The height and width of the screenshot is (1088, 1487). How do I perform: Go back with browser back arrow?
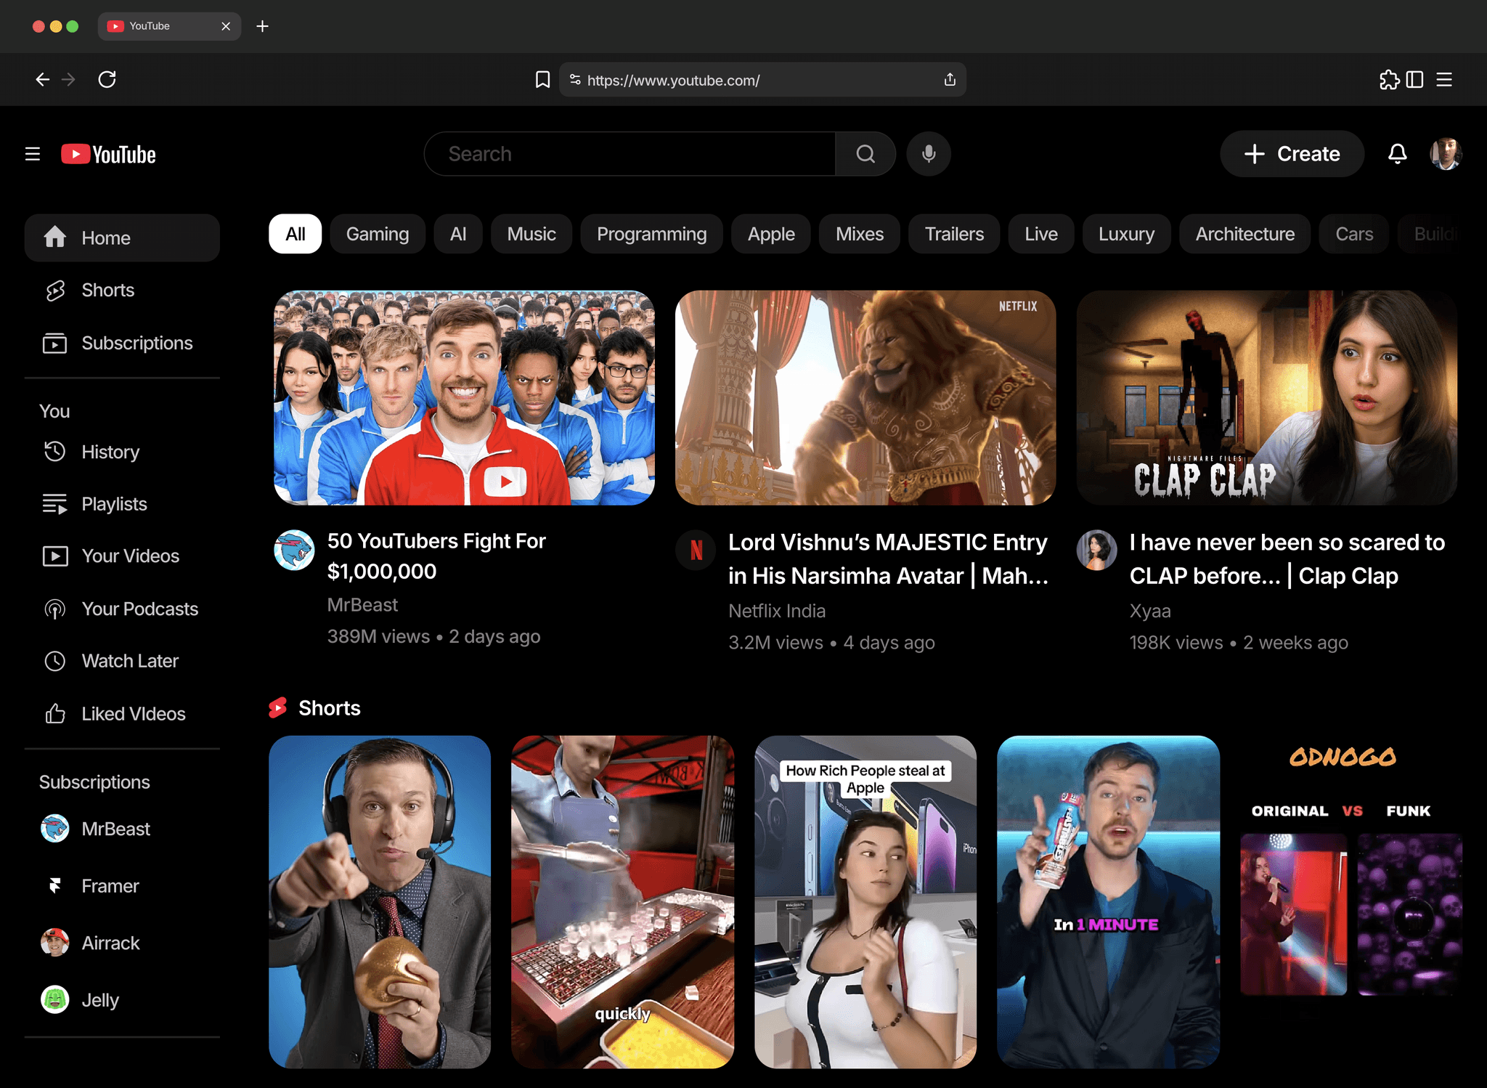(x=43, y=79)
